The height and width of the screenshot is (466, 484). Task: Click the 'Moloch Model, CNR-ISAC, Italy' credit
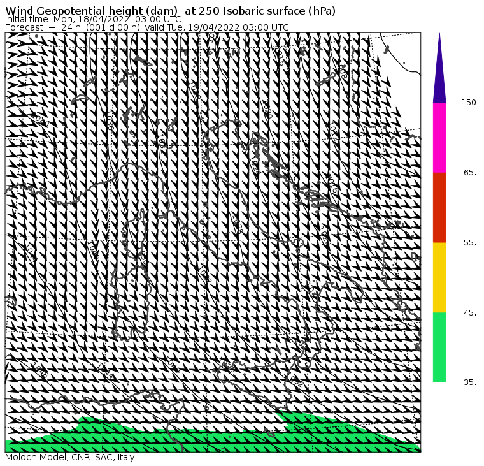(70, 457)
